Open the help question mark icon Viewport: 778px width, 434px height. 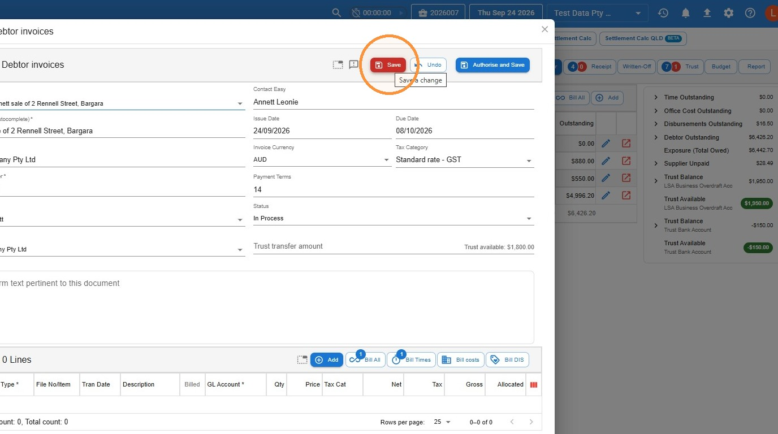(x=750, y=13)
